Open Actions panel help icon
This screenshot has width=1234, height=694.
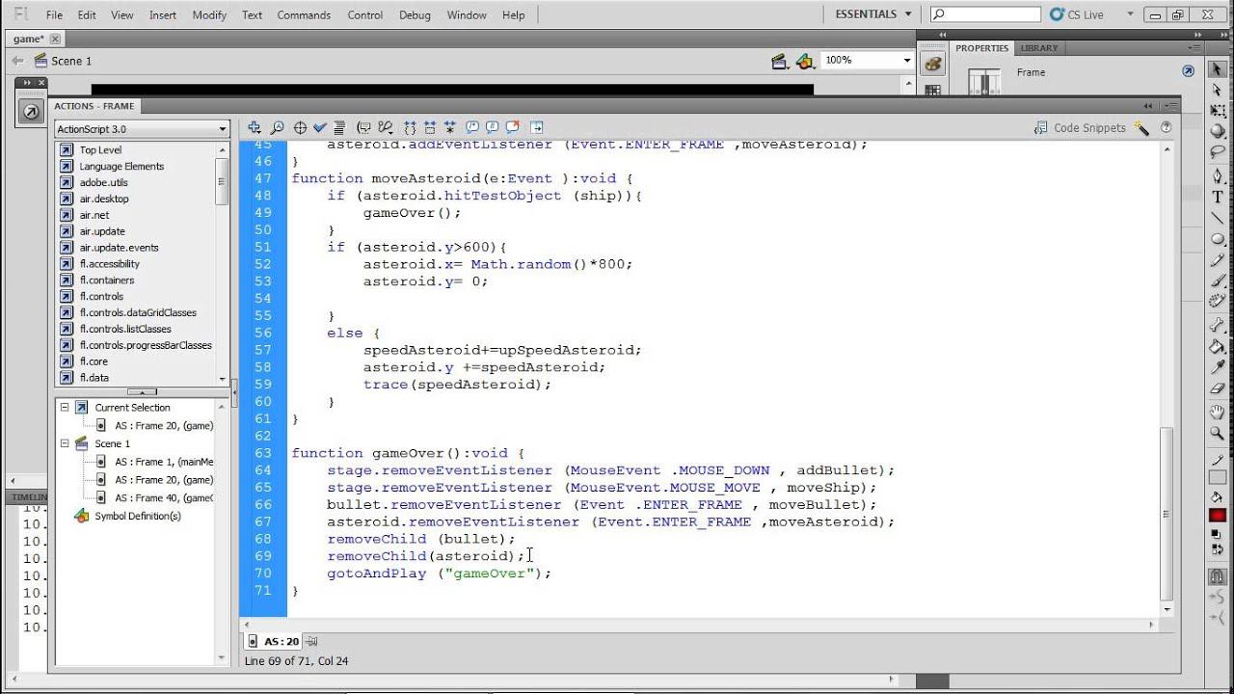[x=1166, y=127]
